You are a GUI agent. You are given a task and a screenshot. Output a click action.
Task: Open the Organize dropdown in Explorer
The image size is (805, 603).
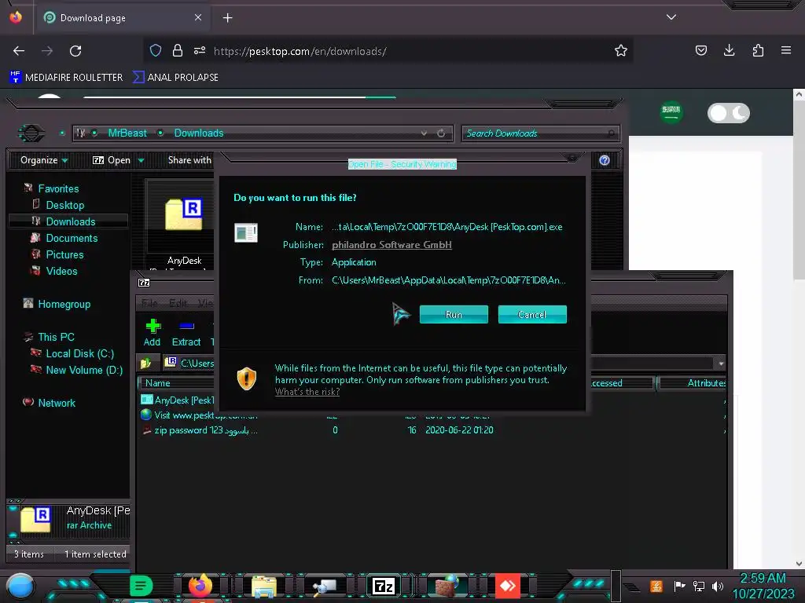[x=44, y=160]
